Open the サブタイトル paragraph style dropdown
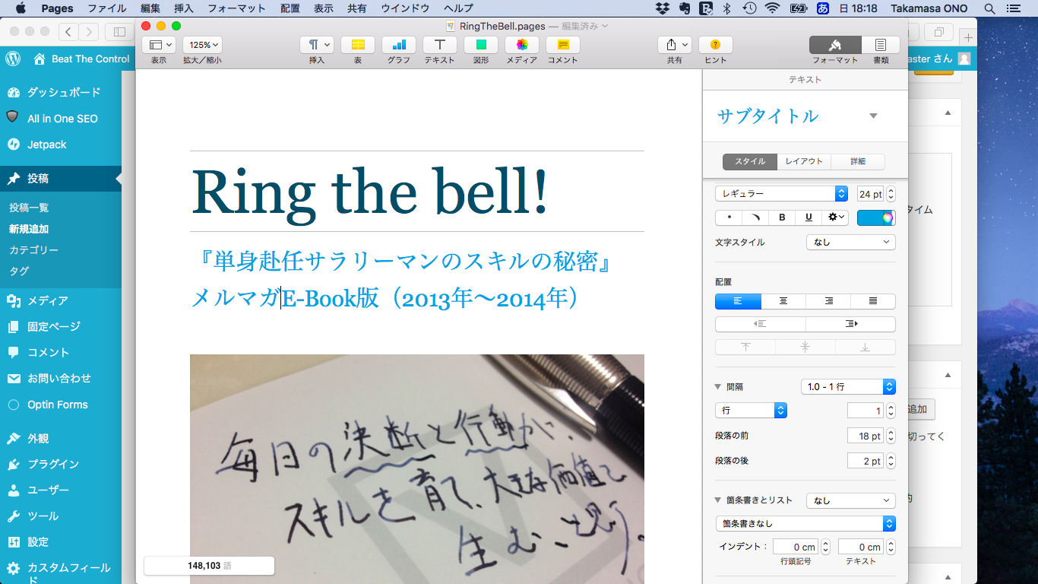 point(873,116)
